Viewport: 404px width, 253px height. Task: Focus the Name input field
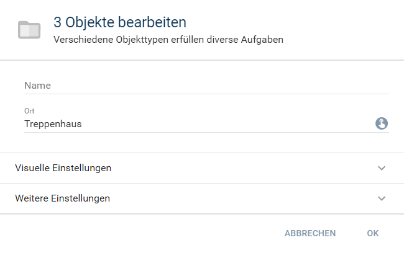pyautogui.click(x=206, y=86)
